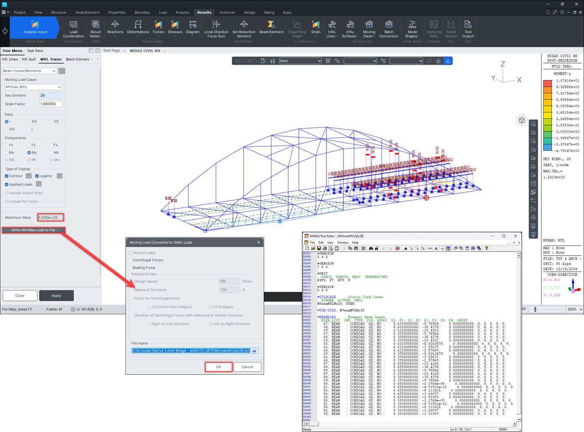Image resolution: width=584 pixels, height=432 pixels.
Task: Click the search icon in title bar
Action: (x=548, y=12)
